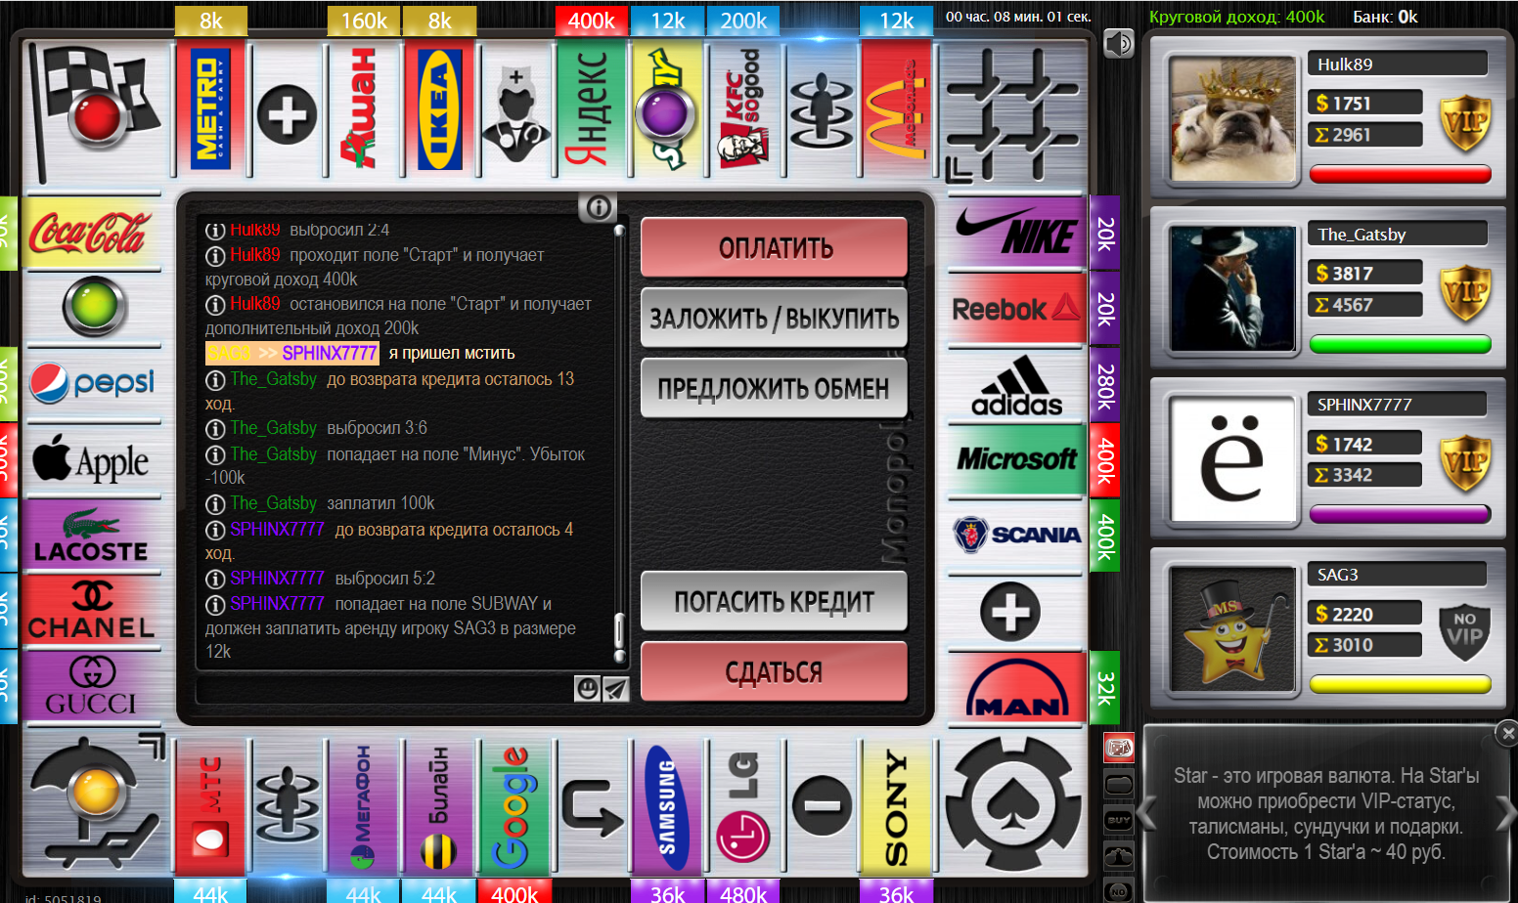Click the ЗАЛОЖИТЬ / ВЫКУПИТЬ button

point(775,318)
